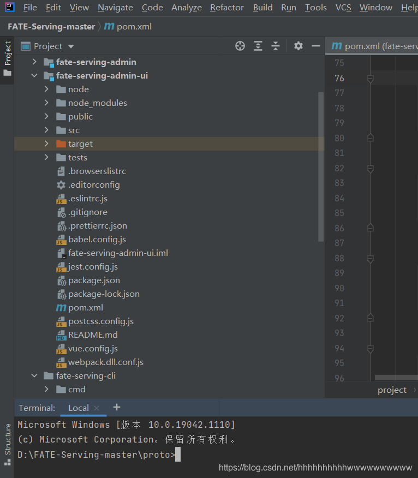Click editor horizontal scrollbar thumb

click(396, 378)
